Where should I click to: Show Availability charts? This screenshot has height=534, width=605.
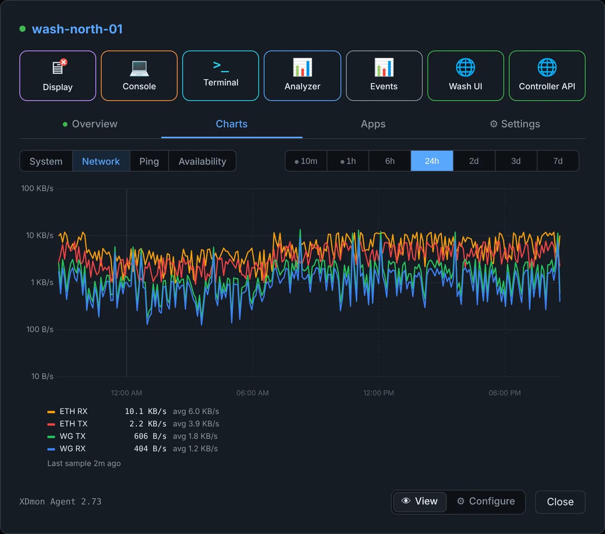[x=202, y=161]
